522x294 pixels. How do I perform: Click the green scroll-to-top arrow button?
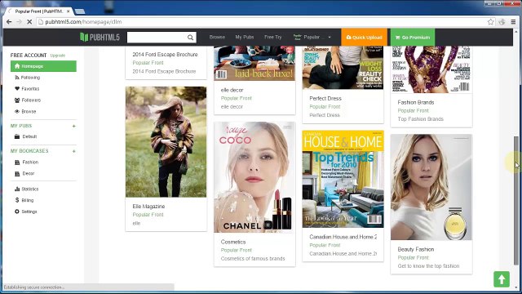[502, 279]
